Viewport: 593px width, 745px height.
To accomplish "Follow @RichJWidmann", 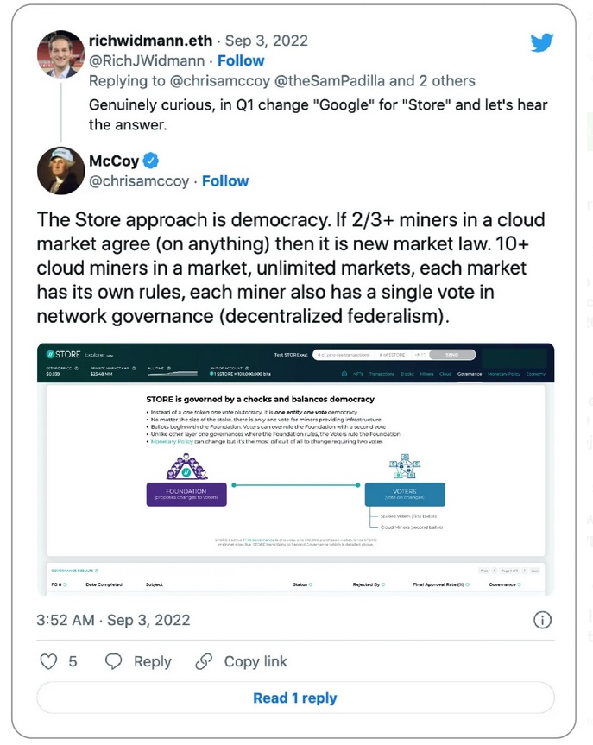I will pos(241,60).
